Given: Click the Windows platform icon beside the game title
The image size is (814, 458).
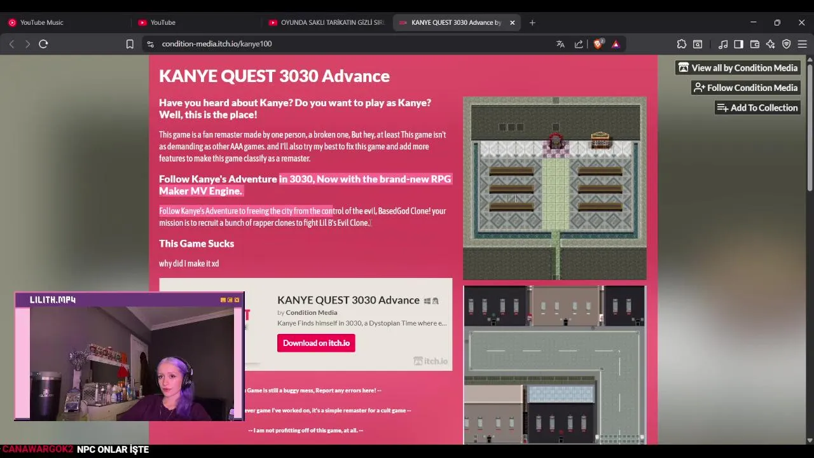Looking at the screenshot, I should point(427,301).
